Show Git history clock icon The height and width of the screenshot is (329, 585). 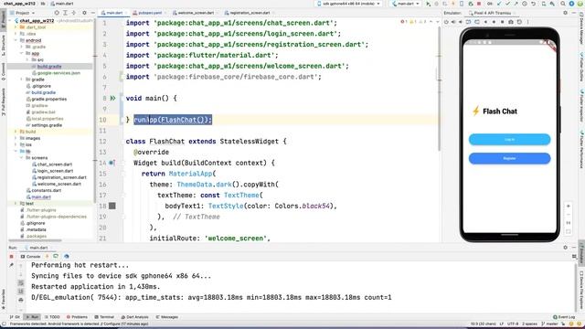pyautogui.click(x=525, y=4)
